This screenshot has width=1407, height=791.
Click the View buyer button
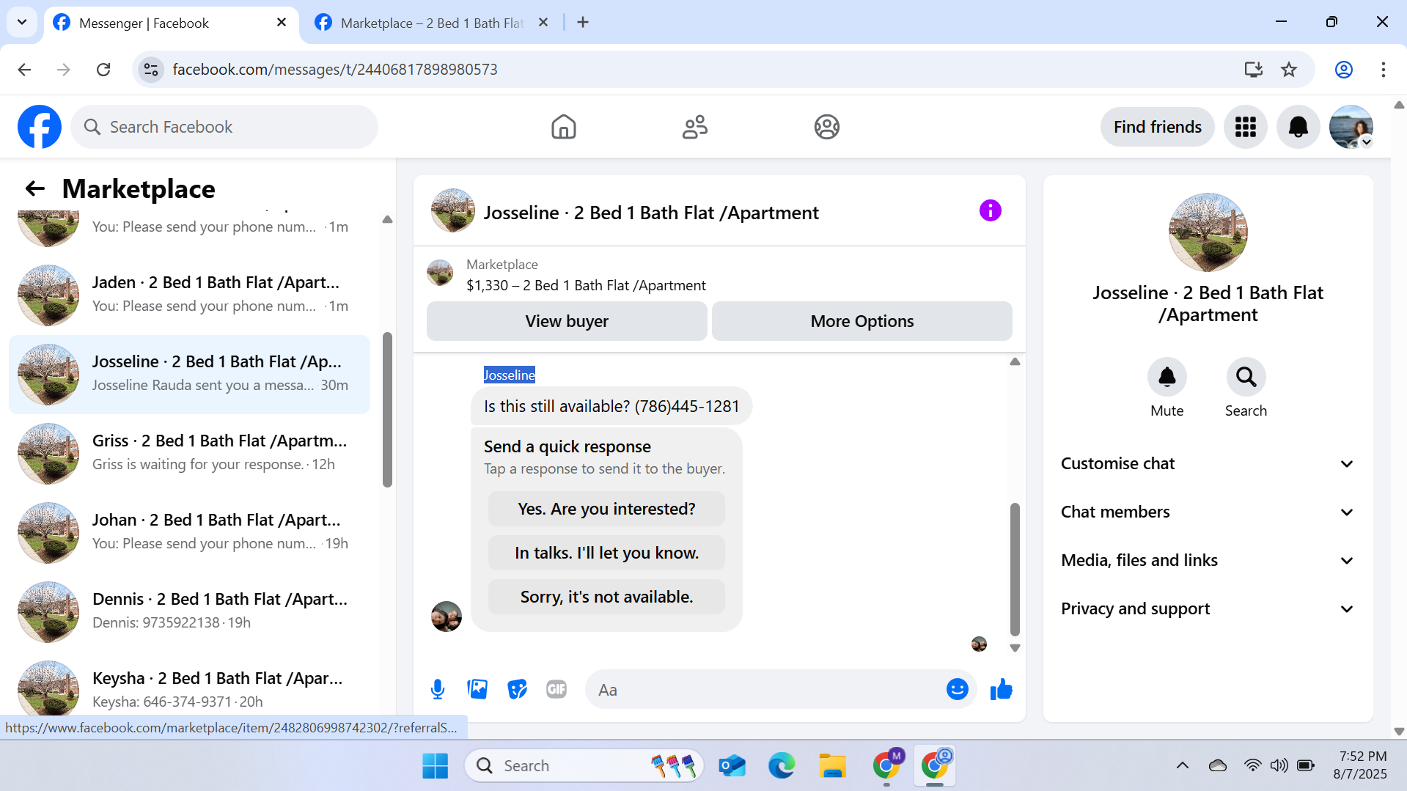point(567,321)
